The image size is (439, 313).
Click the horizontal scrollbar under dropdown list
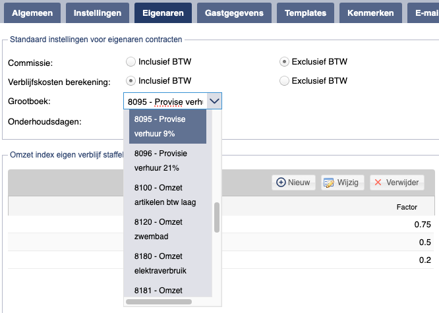point(159,302)
